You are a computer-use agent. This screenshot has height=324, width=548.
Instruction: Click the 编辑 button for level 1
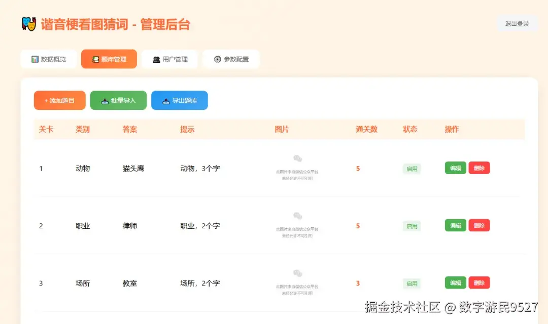(x=455, y=168)
